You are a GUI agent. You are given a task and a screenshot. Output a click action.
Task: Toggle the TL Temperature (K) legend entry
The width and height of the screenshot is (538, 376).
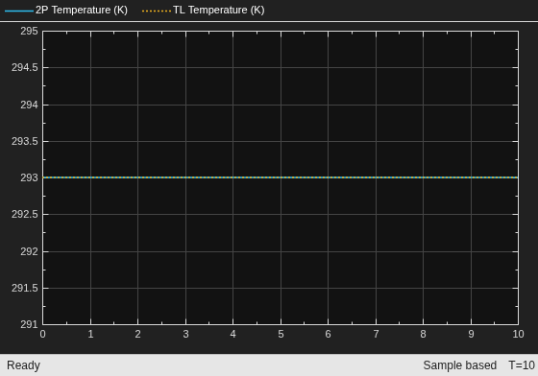[203, 10]
